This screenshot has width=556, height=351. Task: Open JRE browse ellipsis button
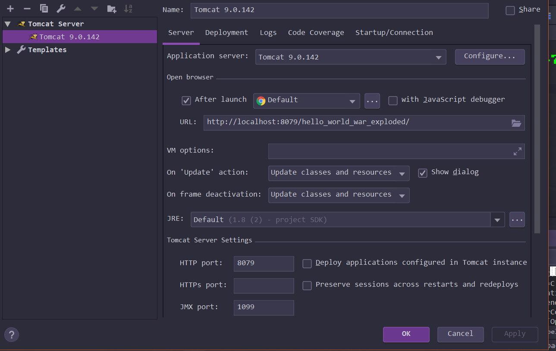[x=517, y=219]
